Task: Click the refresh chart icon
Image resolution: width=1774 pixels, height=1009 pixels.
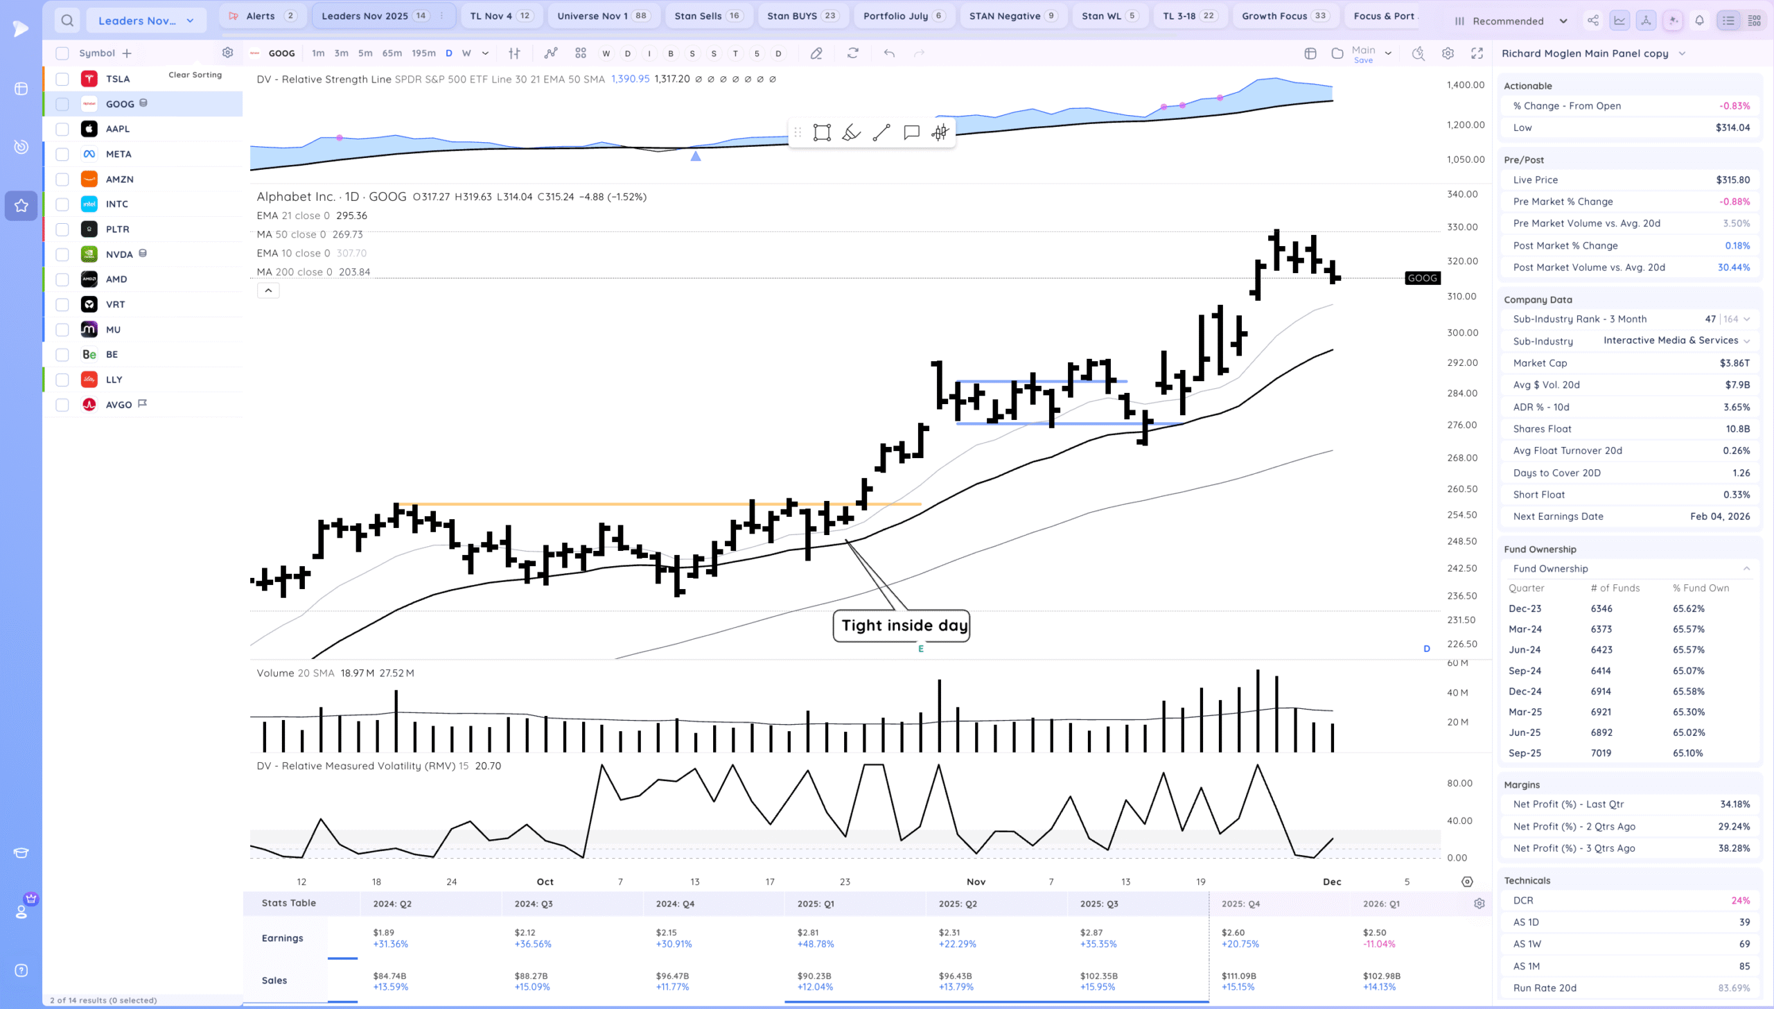Action: 853,53
